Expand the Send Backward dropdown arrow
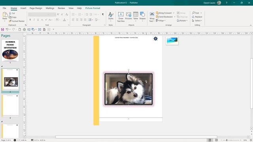Viewport: 253px width, 142px height. click(x=175, y=17)
